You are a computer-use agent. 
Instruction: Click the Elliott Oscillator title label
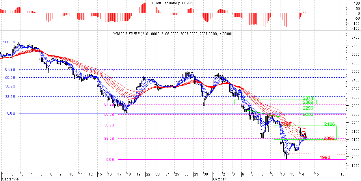(173, 3)
